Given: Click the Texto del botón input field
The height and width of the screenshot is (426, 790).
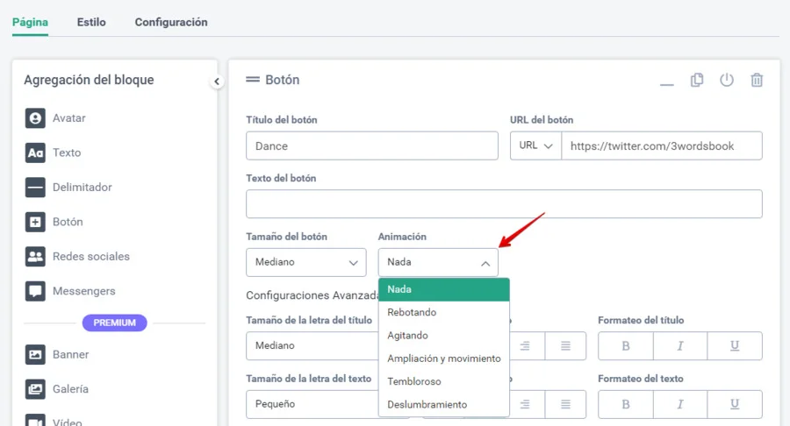Looking at the screenshot, I should point(504,204).
